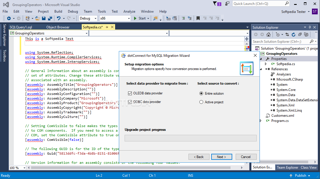Open the Server Explorer side tab
The width and height of the screenshot is (320, 179).
coord(4,35)
